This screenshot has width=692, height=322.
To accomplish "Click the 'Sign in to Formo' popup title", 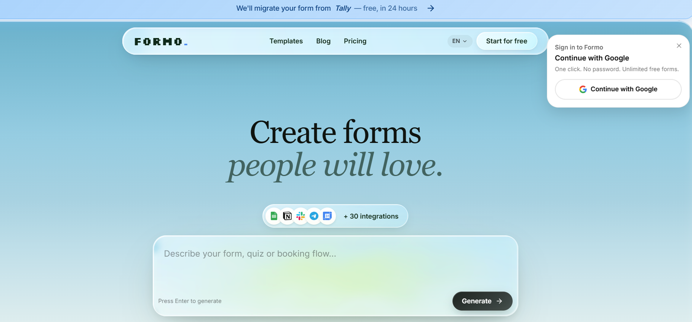I will tap(579, 47).
